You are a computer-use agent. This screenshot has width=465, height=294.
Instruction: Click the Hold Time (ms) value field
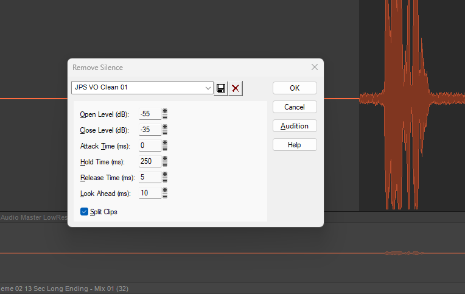pyautogui.click(x=150, y=161)
